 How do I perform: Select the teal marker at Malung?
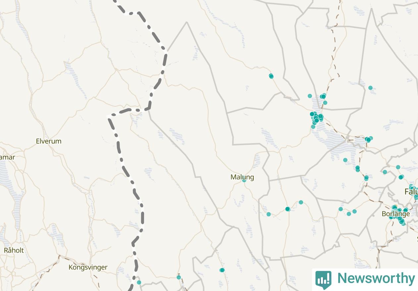[244, 180]
